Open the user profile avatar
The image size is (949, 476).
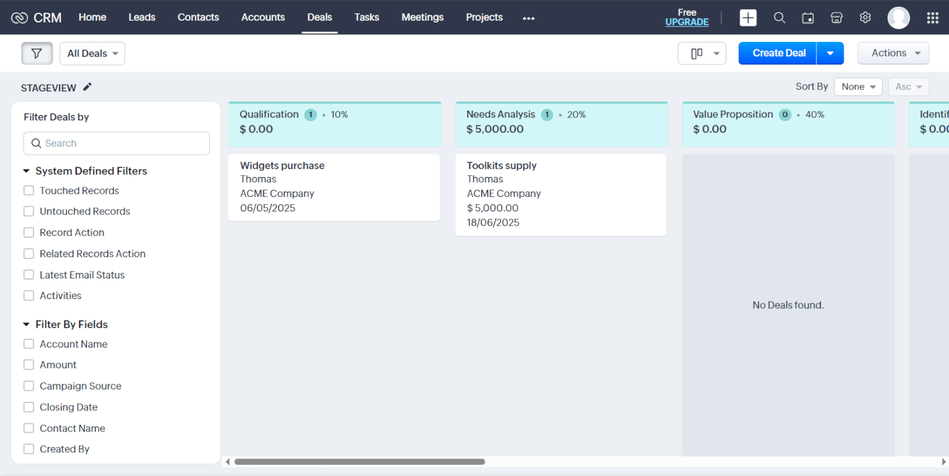coord(899,18)
